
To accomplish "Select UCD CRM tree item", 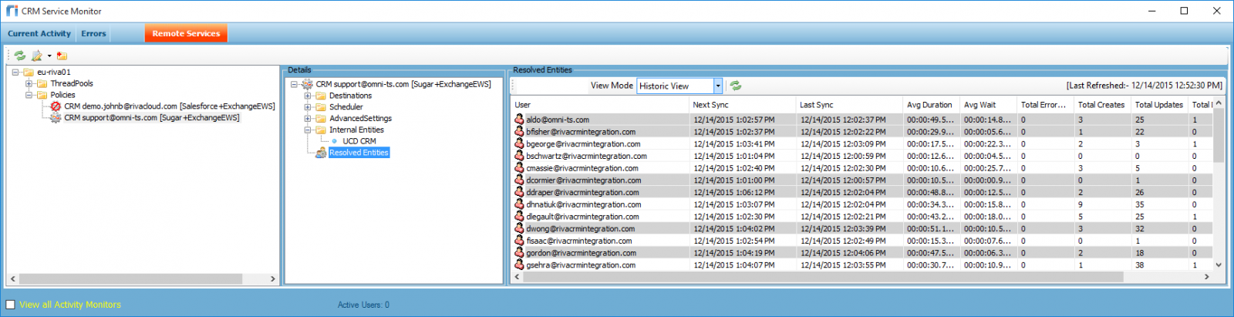I will pyautogui.click(x=359, y=141).
